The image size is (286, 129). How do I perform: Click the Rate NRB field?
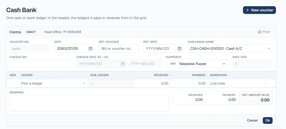(x=252, y=64)
